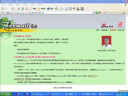
Task: Open the Mail envelope toolbar icon
Action: coord(61,9)
